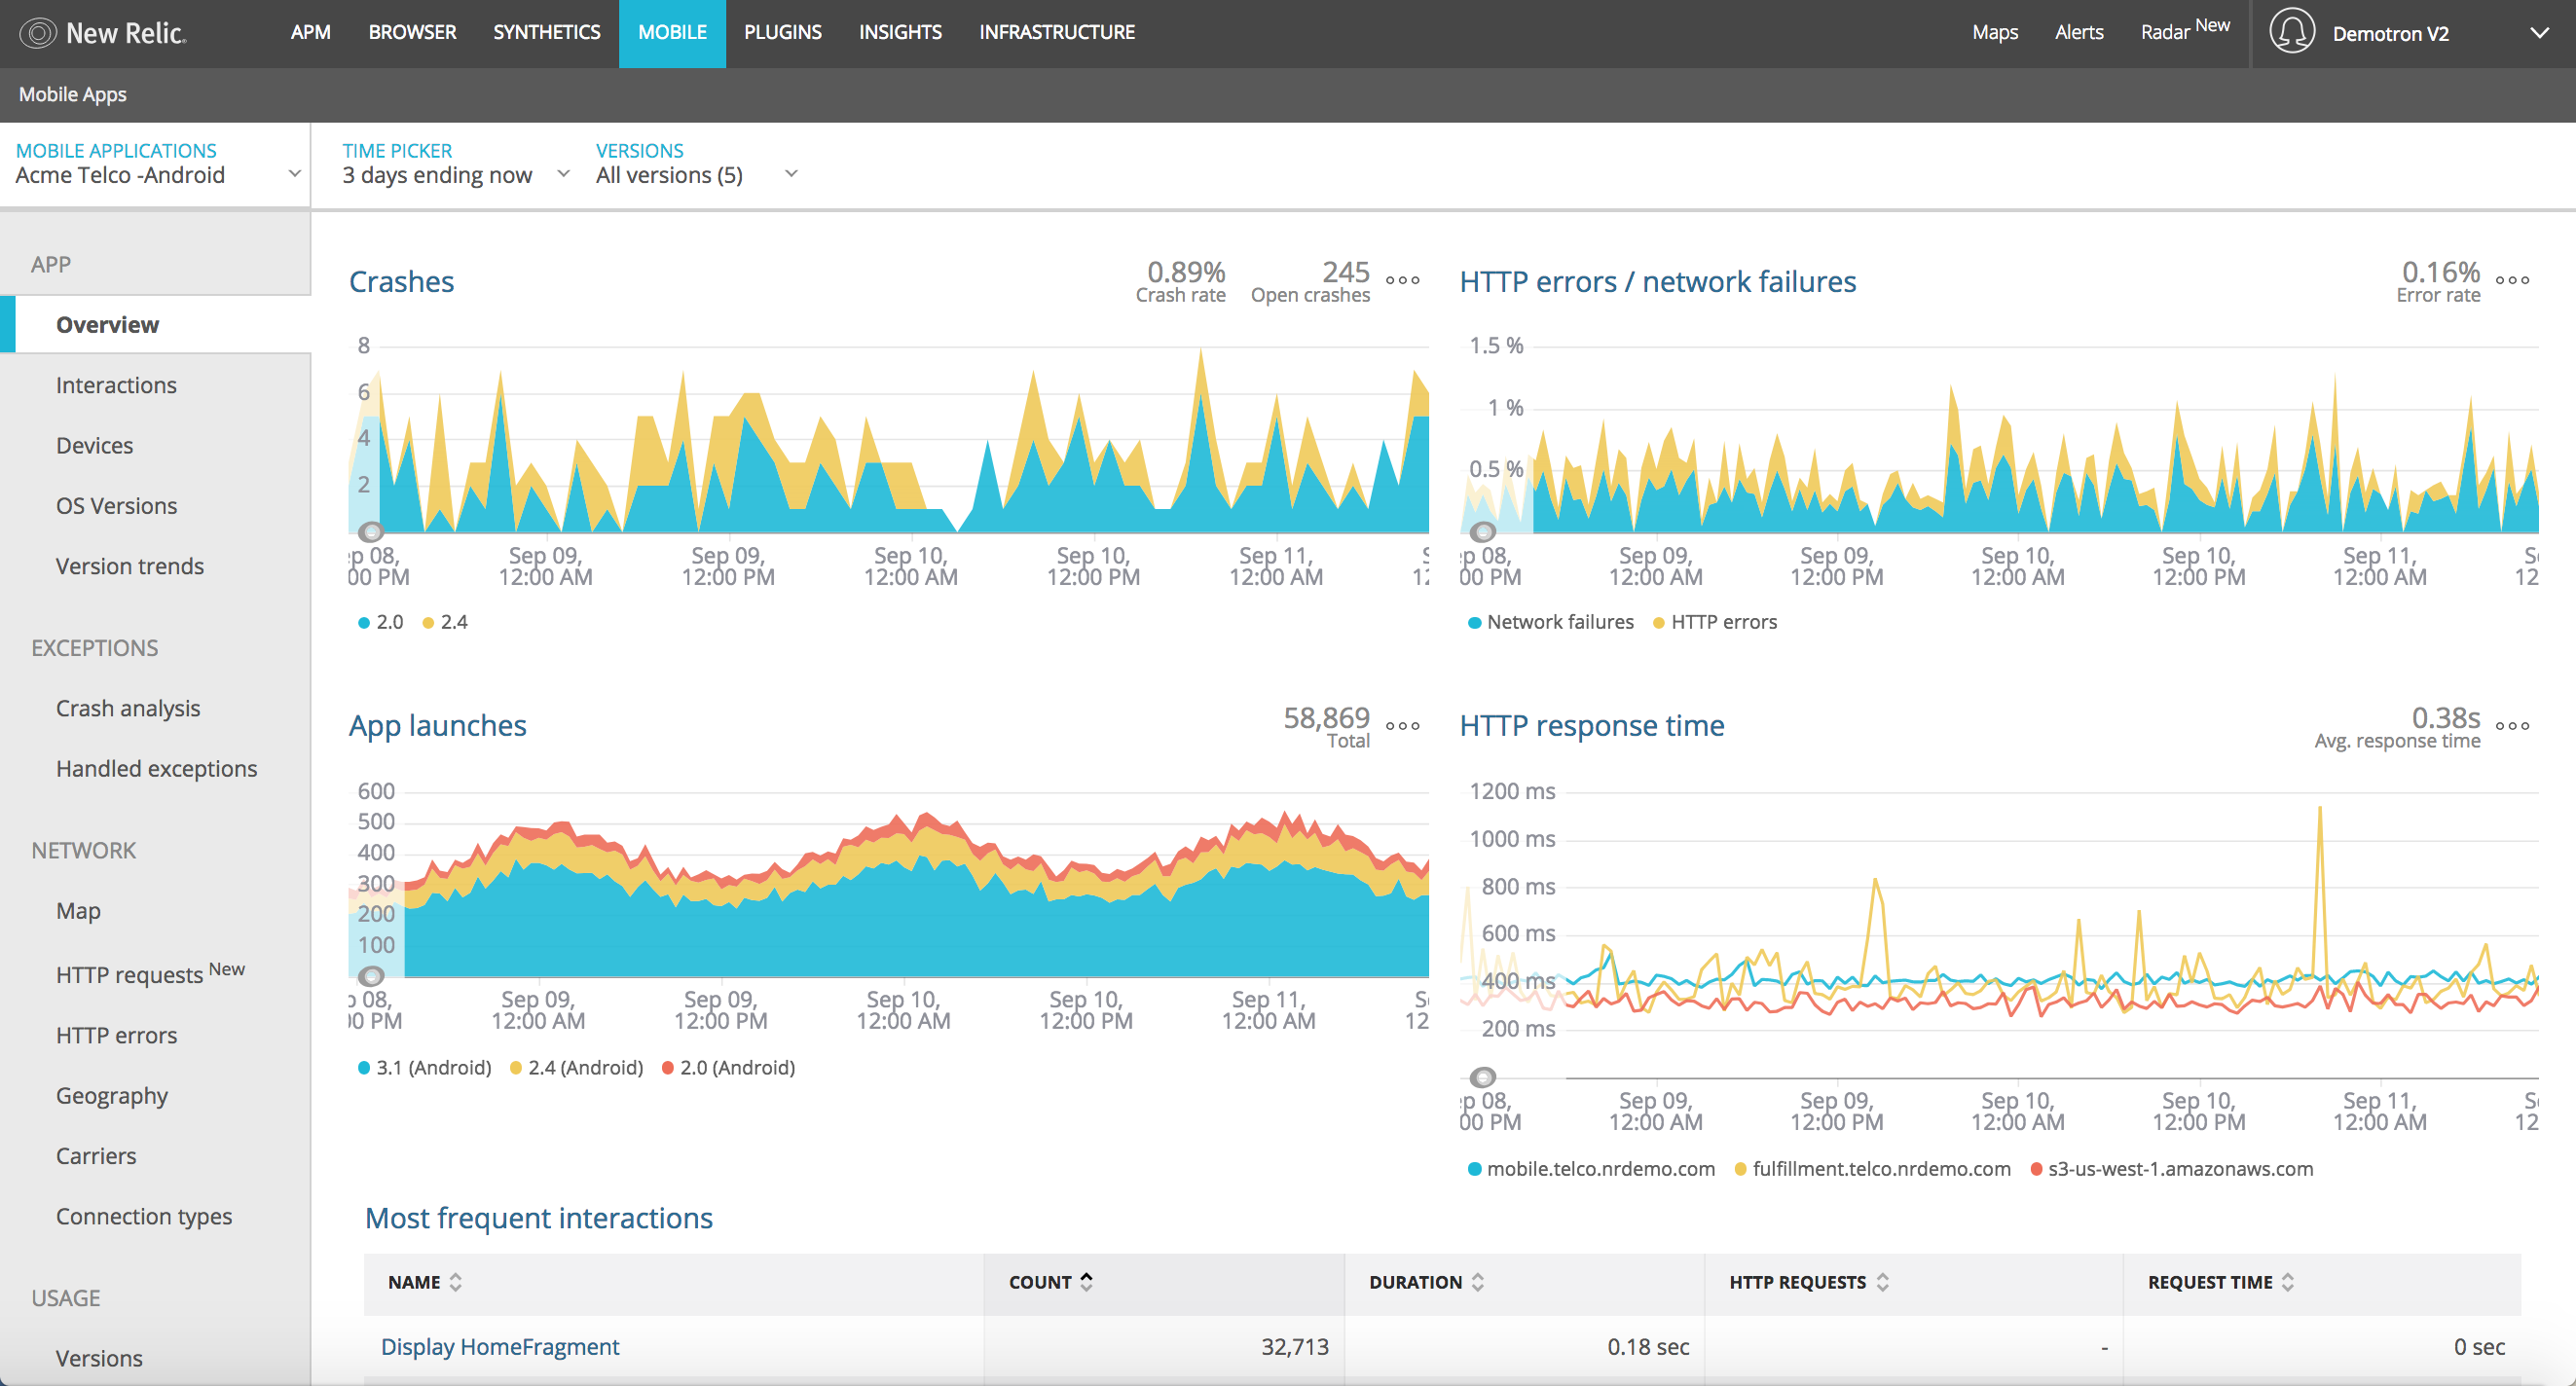Go to the INSIGHTS tab
Viewport: 2576px width, 1386px height.
[900, 32]
